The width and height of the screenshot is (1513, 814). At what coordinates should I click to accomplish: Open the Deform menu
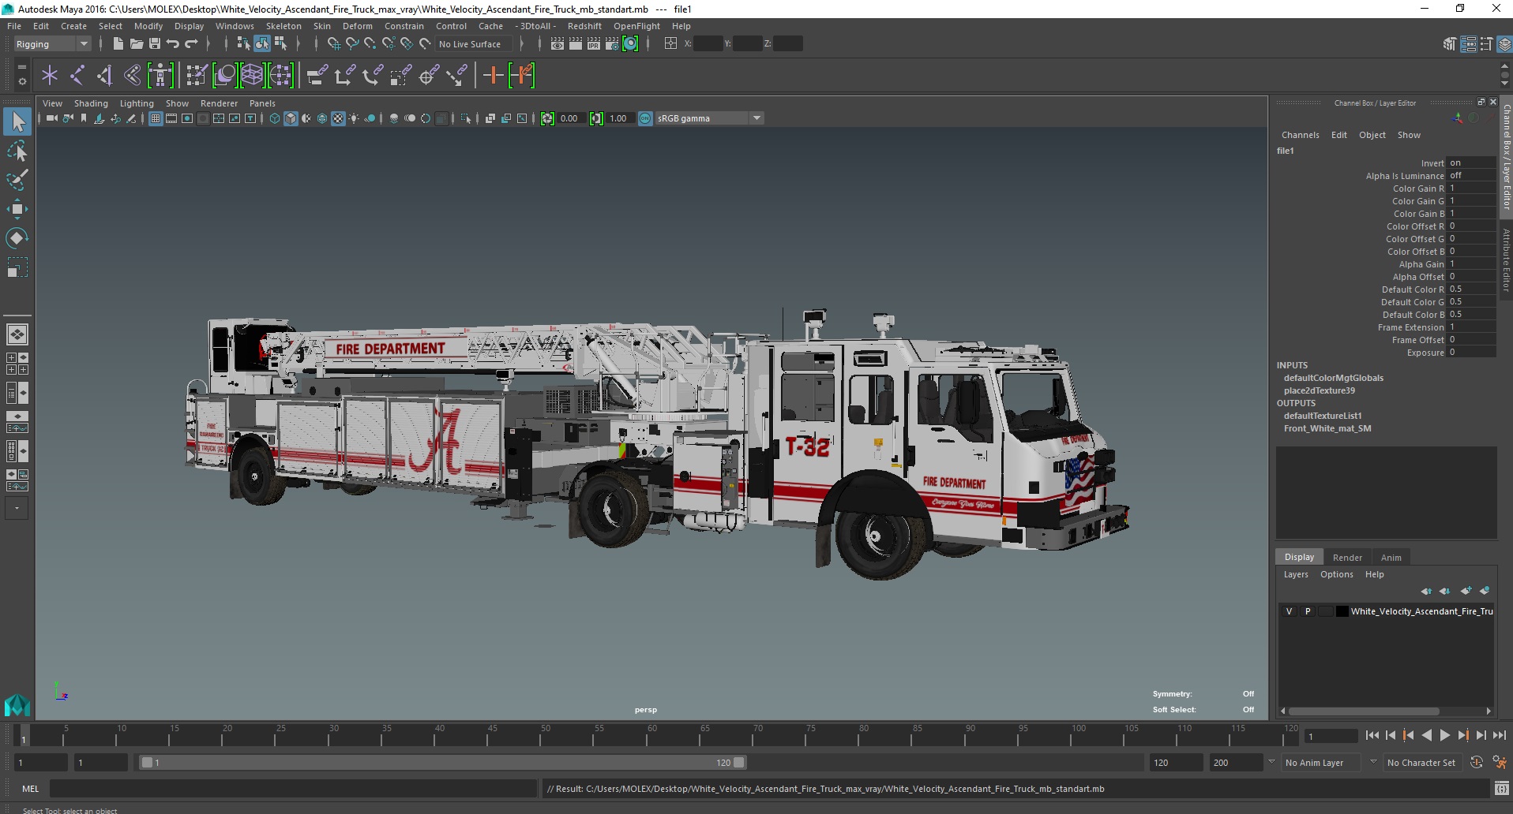pos(357,26)
